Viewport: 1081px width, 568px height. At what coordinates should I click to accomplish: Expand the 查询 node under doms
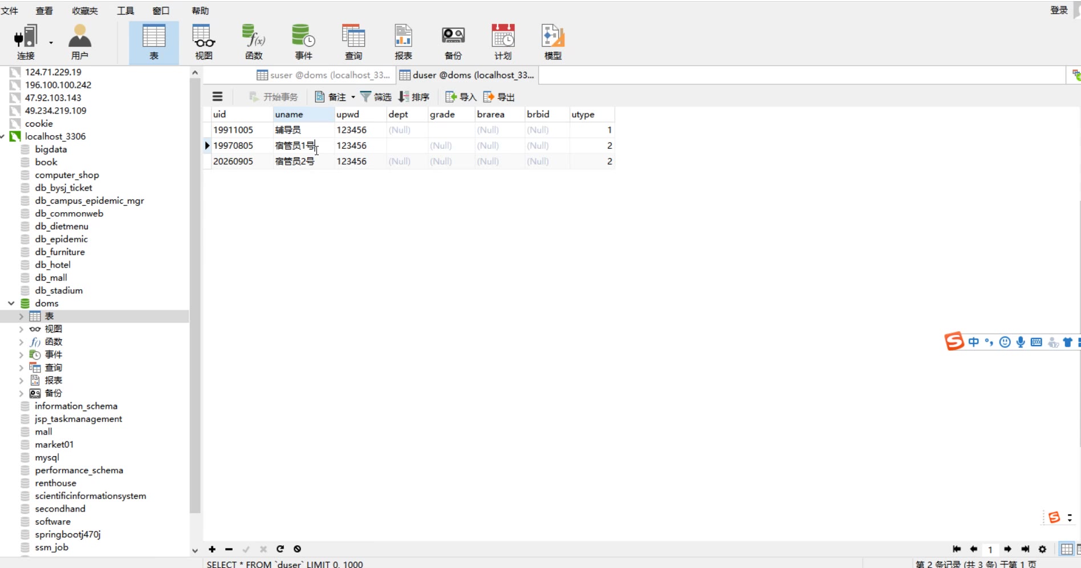point(21,368)
